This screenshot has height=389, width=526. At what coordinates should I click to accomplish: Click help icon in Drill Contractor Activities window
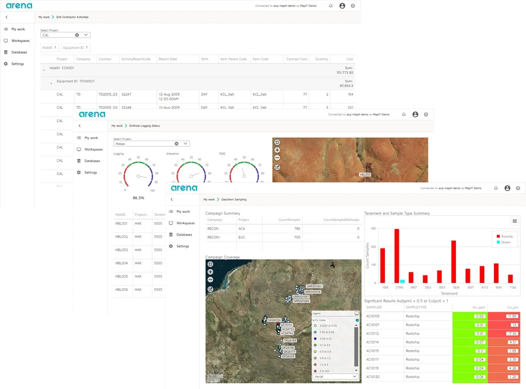(x=353, y=6)
